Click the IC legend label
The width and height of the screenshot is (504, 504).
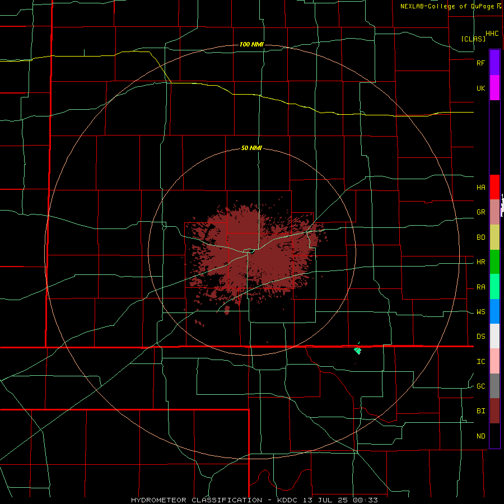click(x=480, y=362)
